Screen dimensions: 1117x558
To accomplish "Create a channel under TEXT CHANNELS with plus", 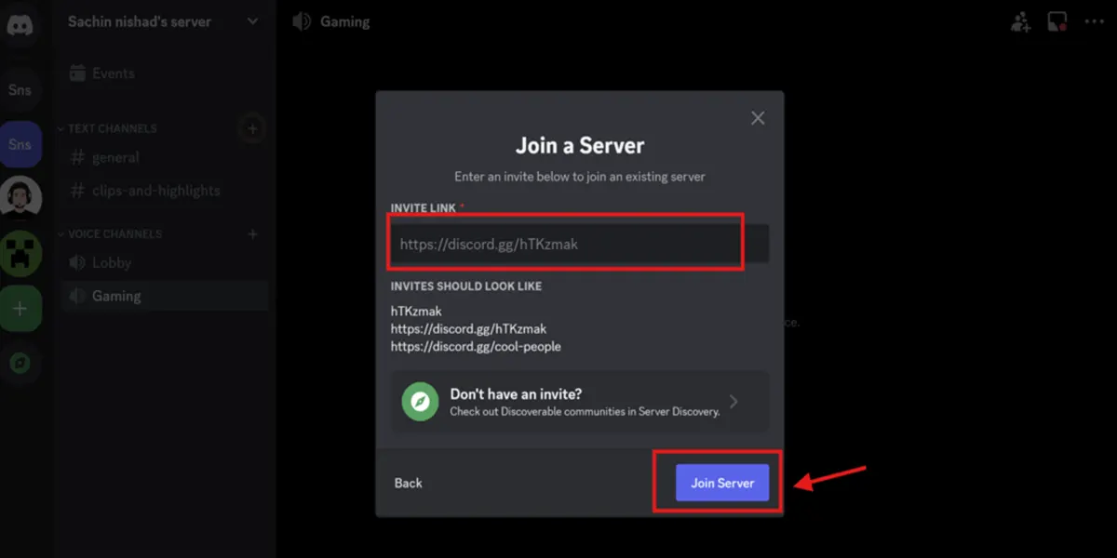I will (252, 127).
